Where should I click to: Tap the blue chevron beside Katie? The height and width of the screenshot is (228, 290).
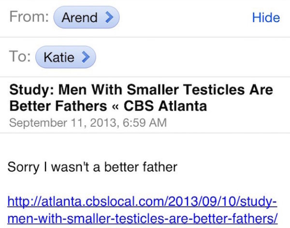click(86, 57)
